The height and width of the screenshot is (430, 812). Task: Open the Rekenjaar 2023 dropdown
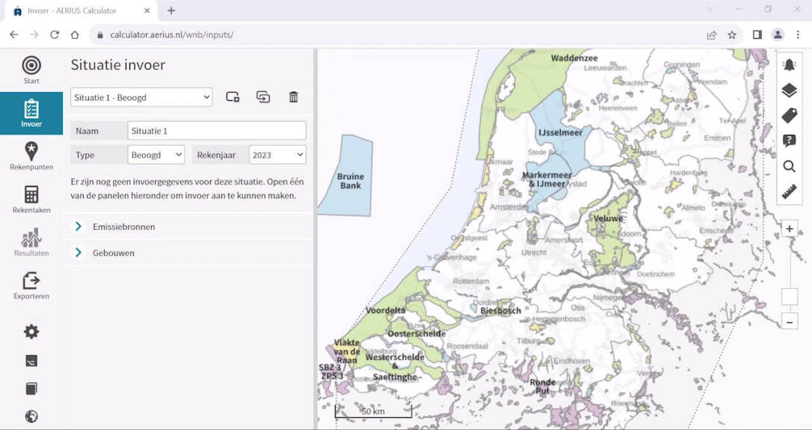277,155
